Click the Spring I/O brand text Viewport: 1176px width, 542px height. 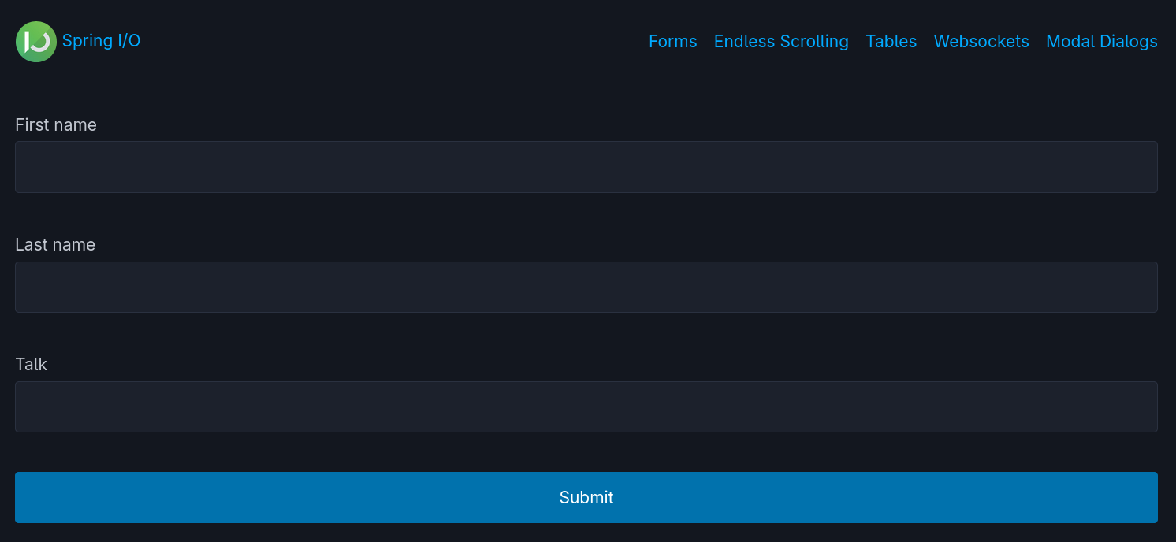101,41
